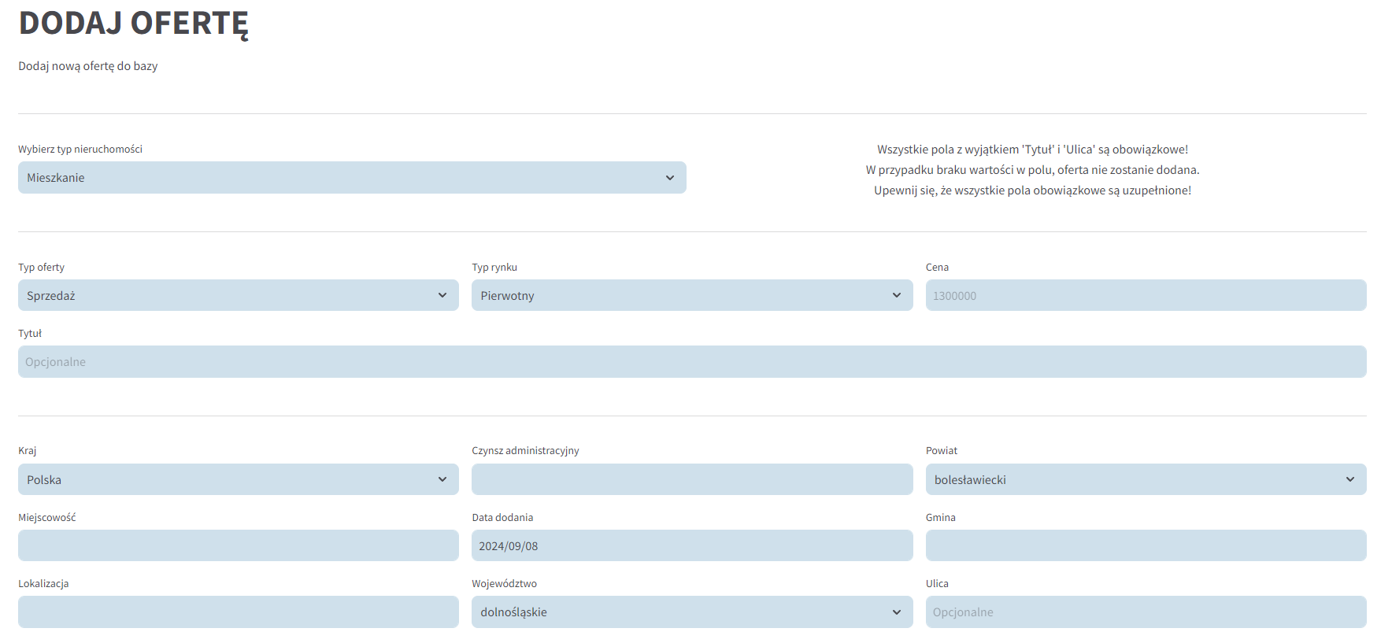This screenshot has width=1392, height=643.
Task: Click the 'Ulica' label
Action: (x=937, y=583)
